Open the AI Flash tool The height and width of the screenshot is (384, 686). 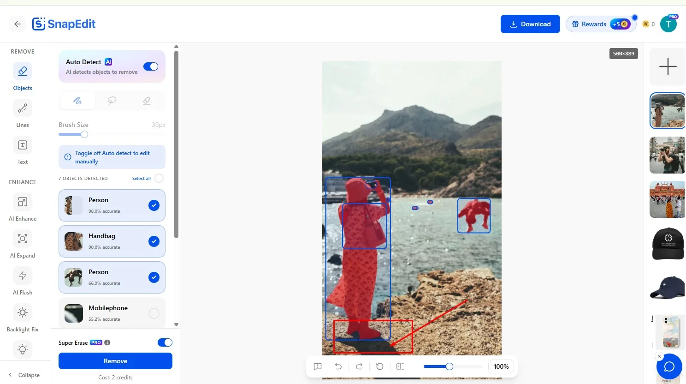[23, 281]
